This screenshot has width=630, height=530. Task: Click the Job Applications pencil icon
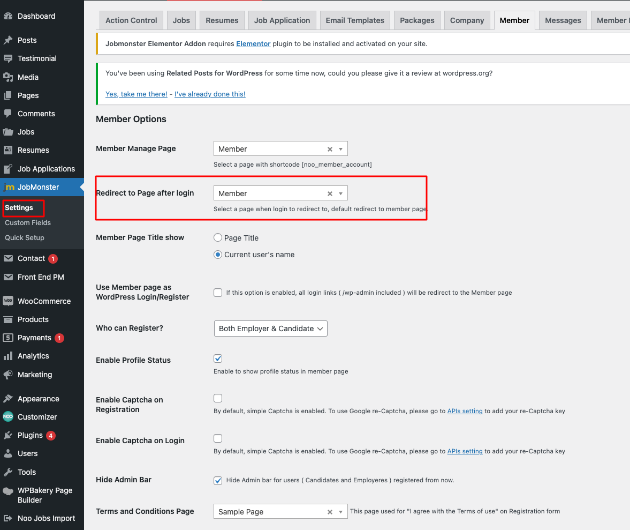coord(8,169)
